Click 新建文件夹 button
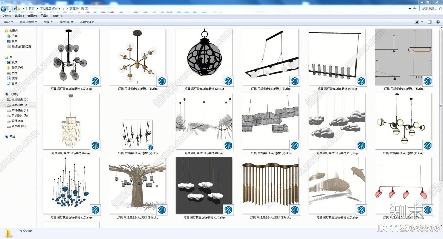 coord(87,22)
